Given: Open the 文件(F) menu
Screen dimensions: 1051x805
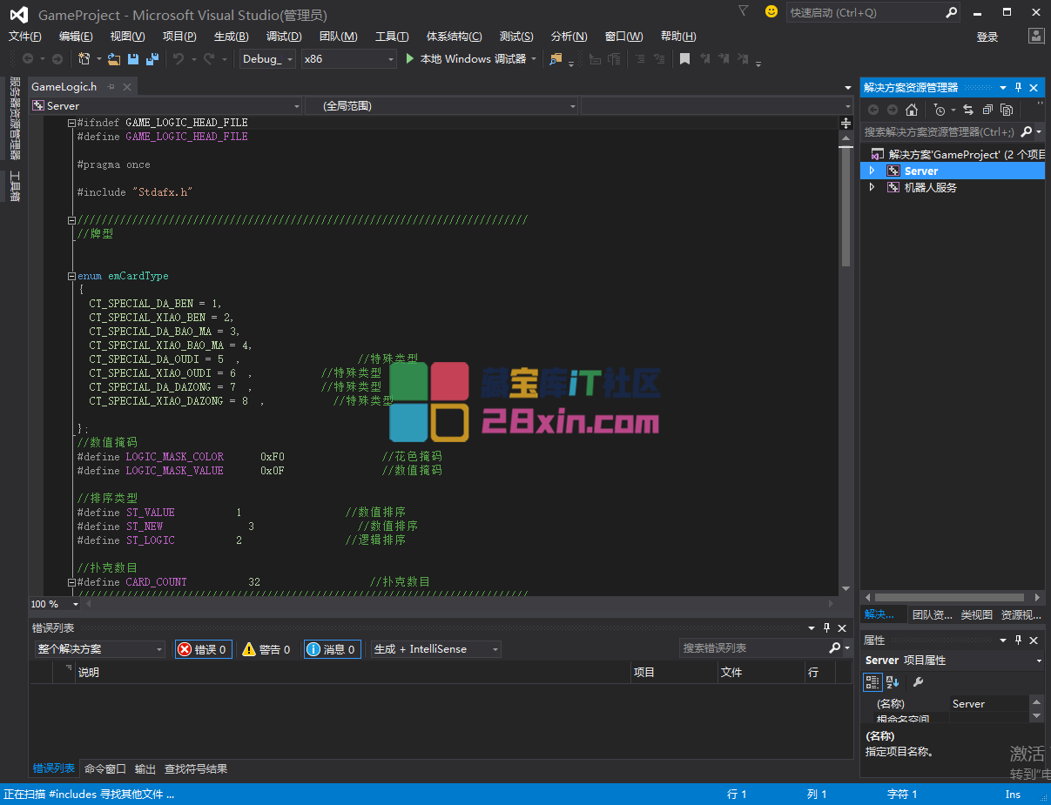Looking at the screenshot, I should 25,36.
